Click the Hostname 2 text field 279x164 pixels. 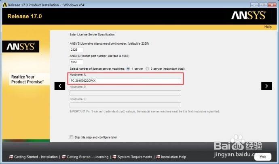(x=125, y=93)
